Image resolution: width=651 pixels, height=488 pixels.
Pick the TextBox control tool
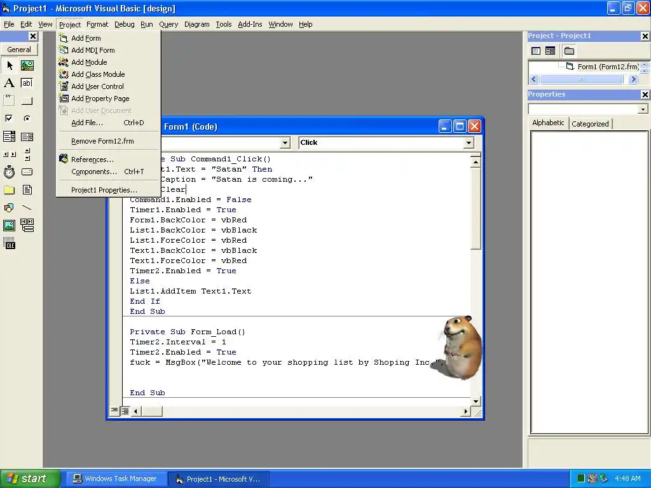[27, 83]
